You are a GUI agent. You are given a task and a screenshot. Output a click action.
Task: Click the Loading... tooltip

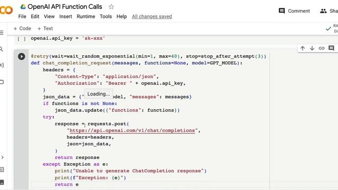coord(99,94)
